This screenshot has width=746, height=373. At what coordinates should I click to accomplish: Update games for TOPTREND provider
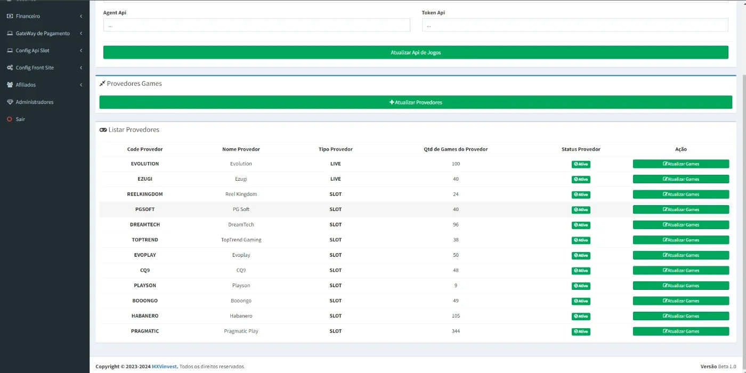(681, 240)
